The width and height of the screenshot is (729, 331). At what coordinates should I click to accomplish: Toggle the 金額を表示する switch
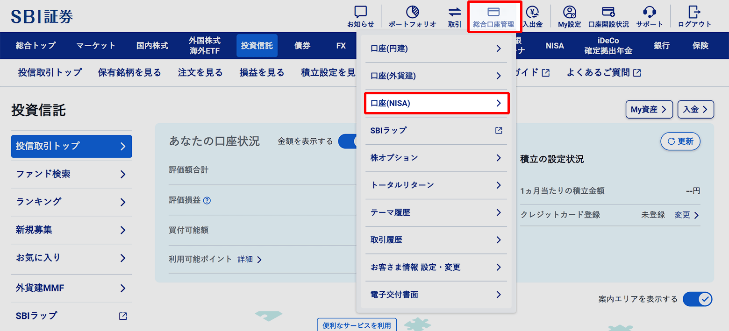(348, 141)
